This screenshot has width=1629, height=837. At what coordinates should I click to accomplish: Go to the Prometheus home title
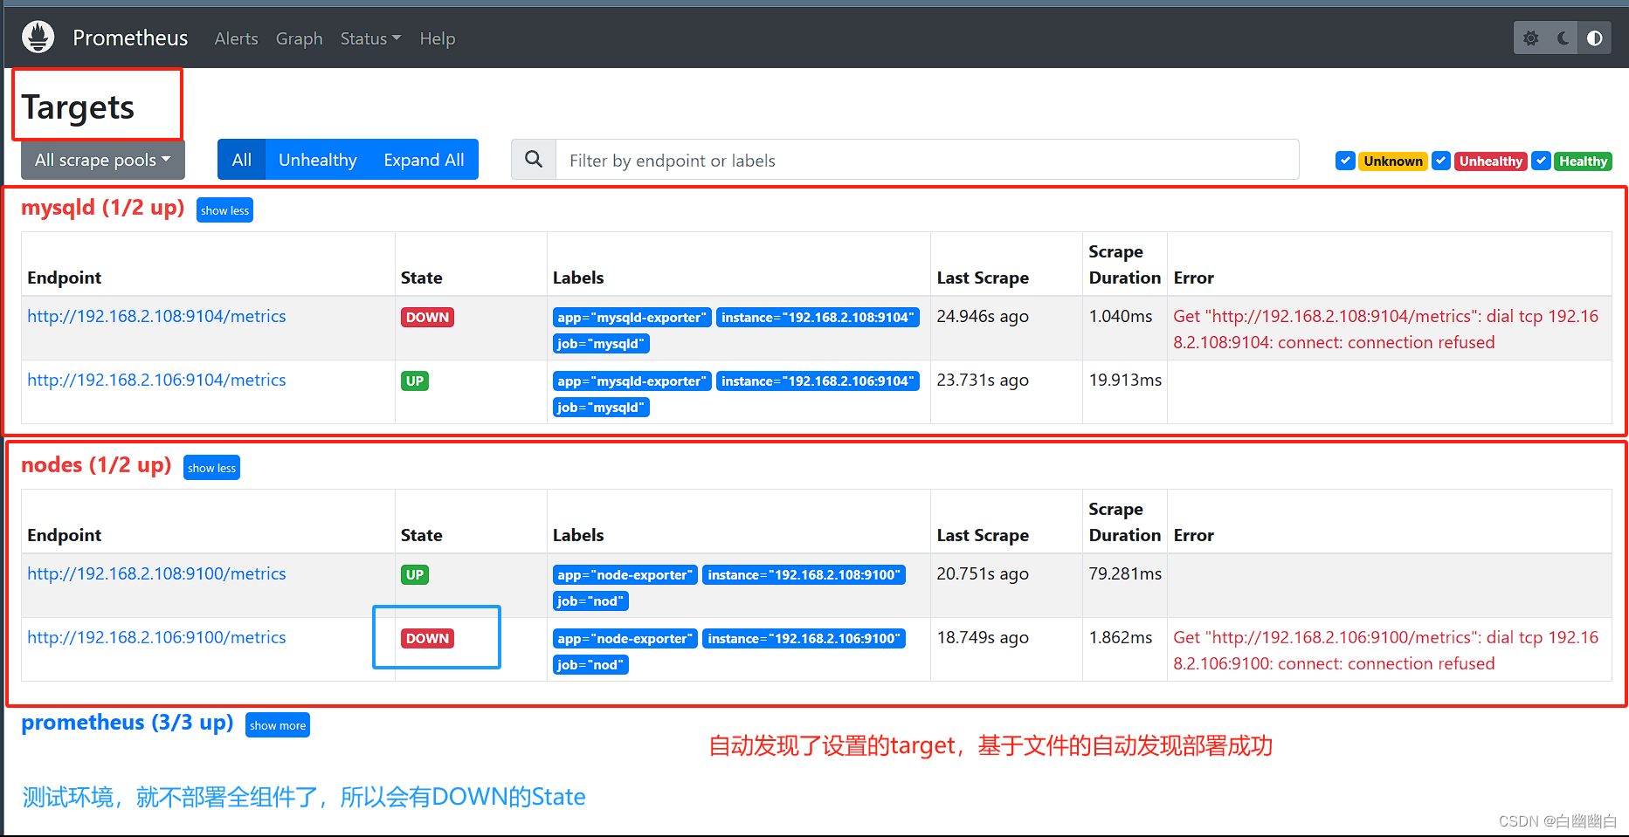[130, 38]
